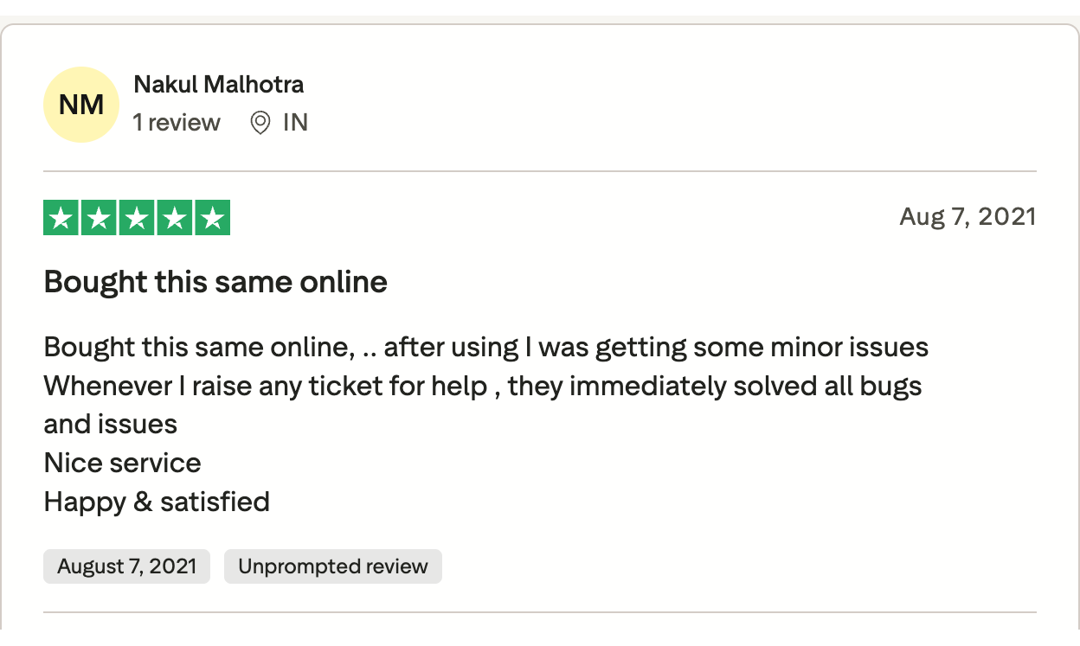The width and height of the screenshot is (1080, 646).
Task: Open Nakul Malhotra's profile name link
Action: pos(218,85)
